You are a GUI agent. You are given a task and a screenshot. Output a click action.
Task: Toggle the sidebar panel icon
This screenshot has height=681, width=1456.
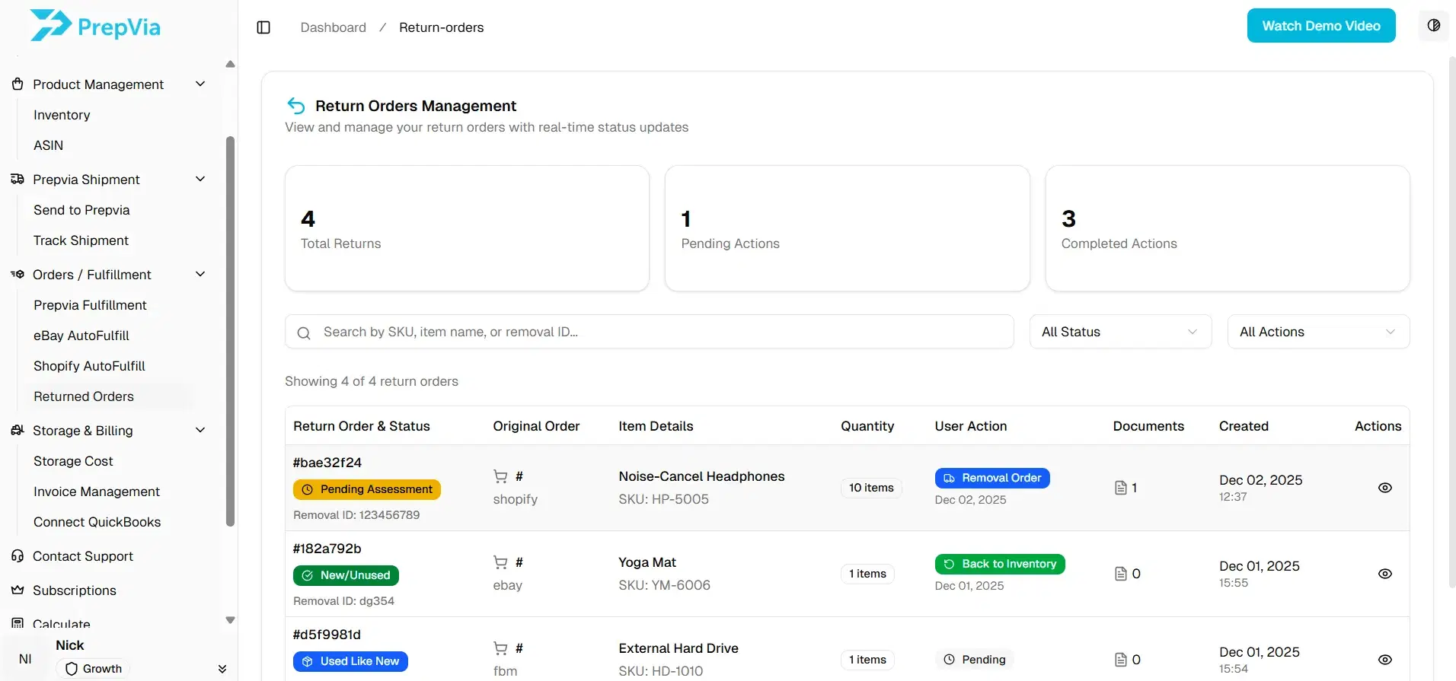tap(263, 27)
